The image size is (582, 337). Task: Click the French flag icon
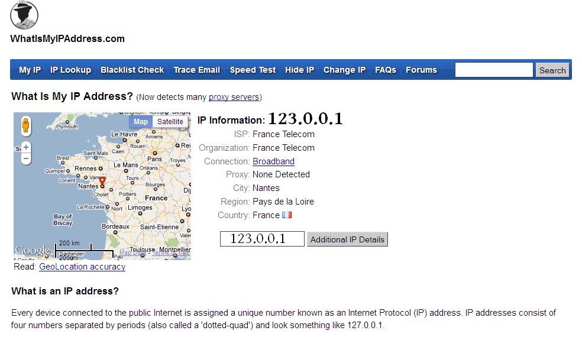(286, 215)
